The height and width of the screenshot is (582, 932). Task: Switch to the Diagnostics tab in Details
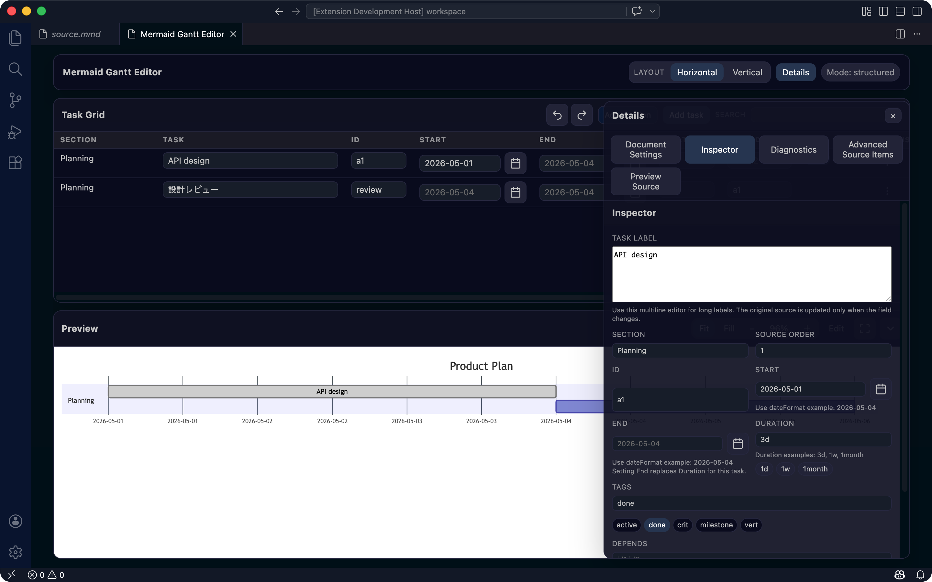[793, 149]
